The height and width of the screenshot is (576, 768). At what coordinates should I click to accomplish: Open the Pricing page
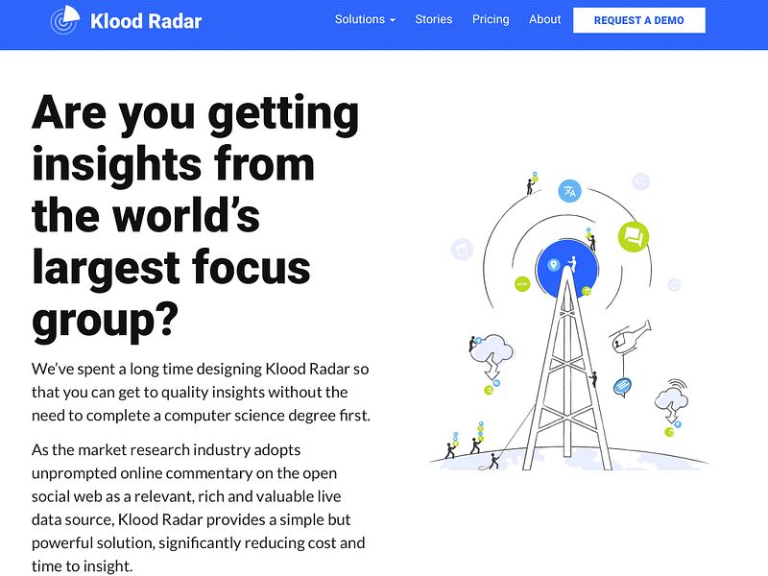pyautogui.click(x=491, y=19)
